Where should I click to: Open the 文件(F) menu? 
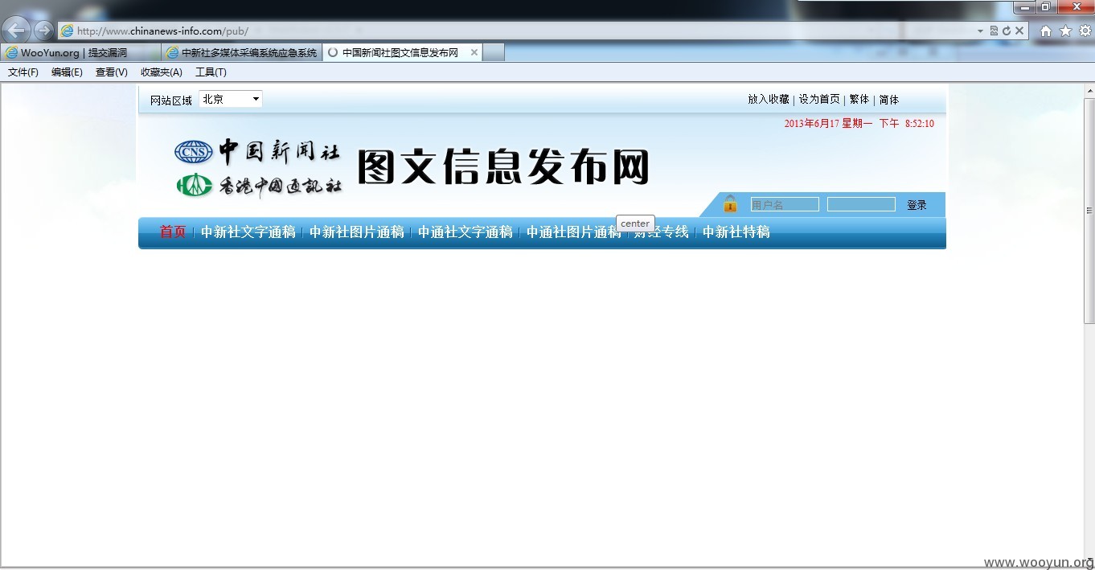click(x=23, y=72)
